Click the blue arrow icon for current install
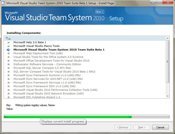Viewport: 175px width, 134px height. pyautogui.click(x=9, y=50)
